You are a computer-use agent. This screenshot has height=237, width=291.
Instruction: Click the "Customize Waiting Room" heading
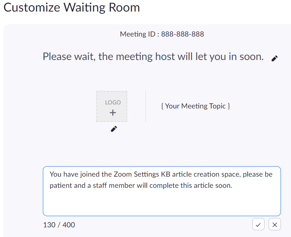pos(72,7)
